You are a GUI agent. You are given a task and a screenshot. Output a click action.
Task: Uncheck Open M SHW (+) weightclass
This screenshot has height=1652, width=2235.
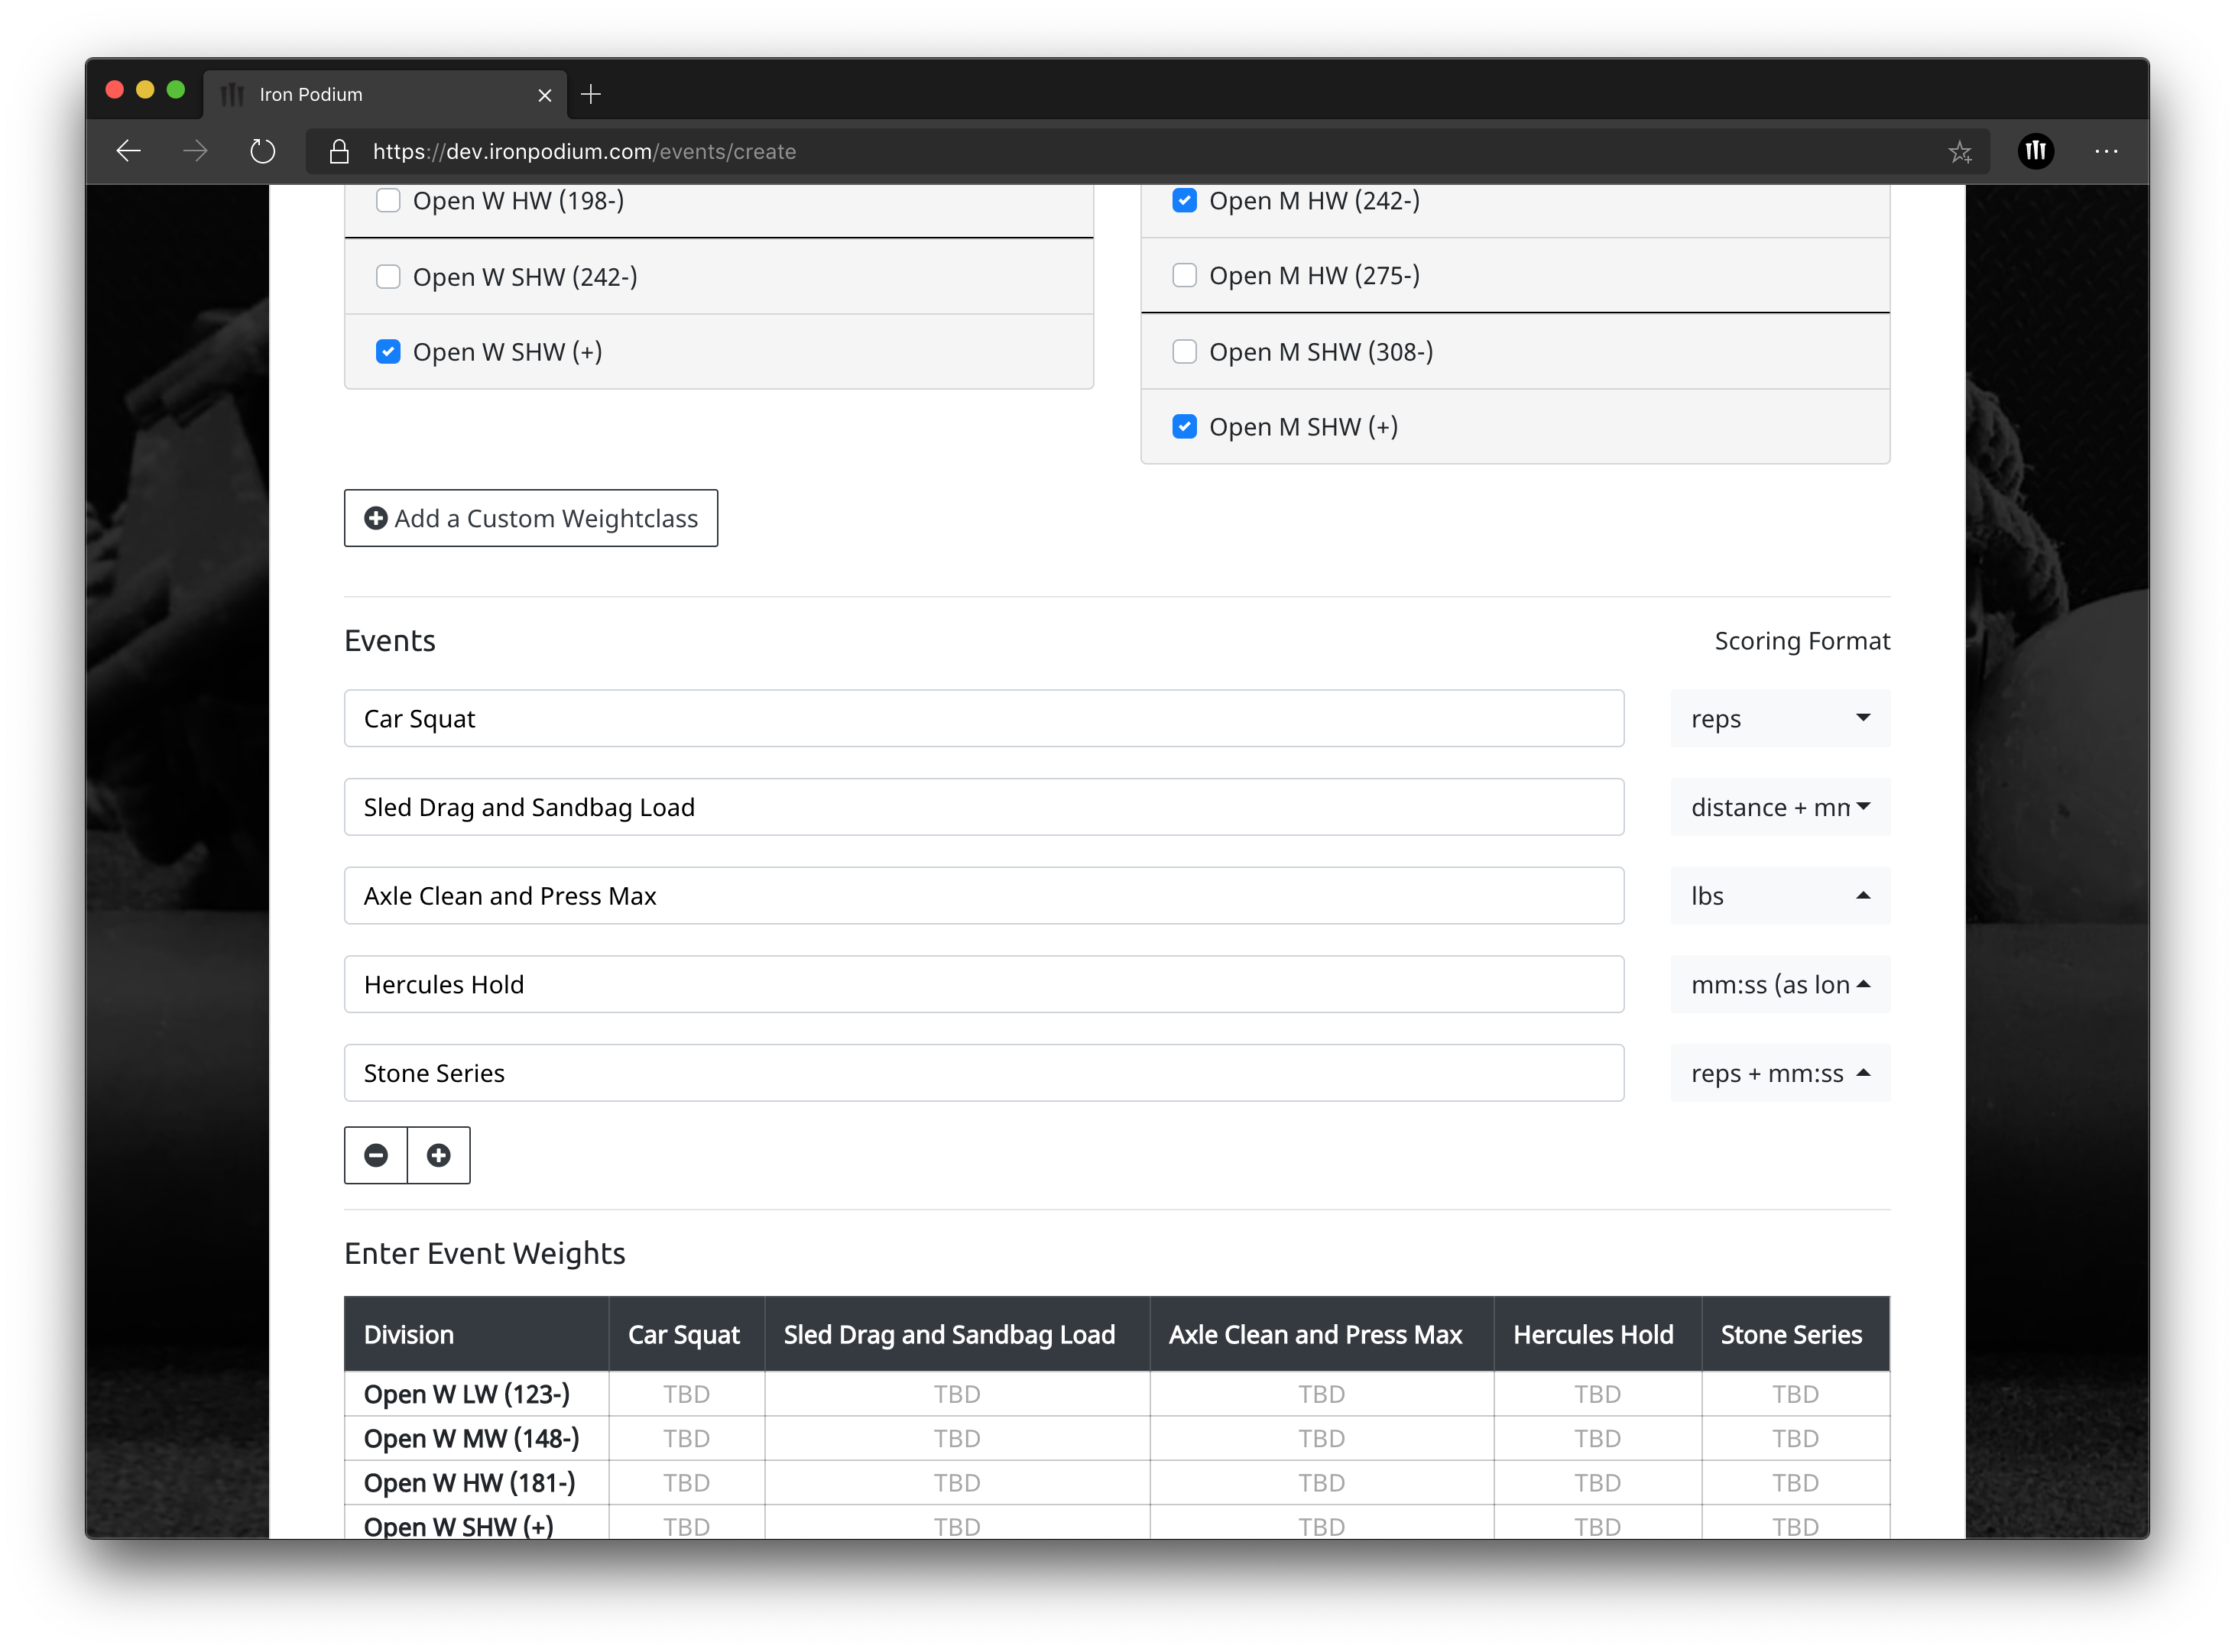point(1183,426)
